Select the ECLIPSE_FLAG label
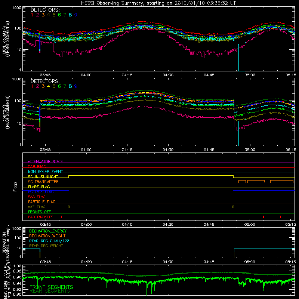This screenshot has height=299, width=299. [x=41, y=192]
